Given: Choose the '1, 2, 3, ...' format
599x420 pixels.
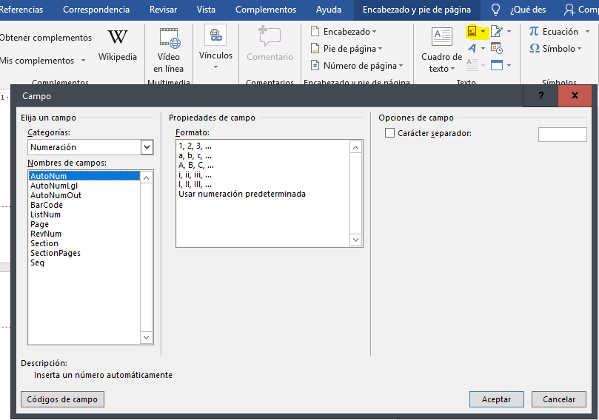Looking at the screenshot, I should [195, 146].
